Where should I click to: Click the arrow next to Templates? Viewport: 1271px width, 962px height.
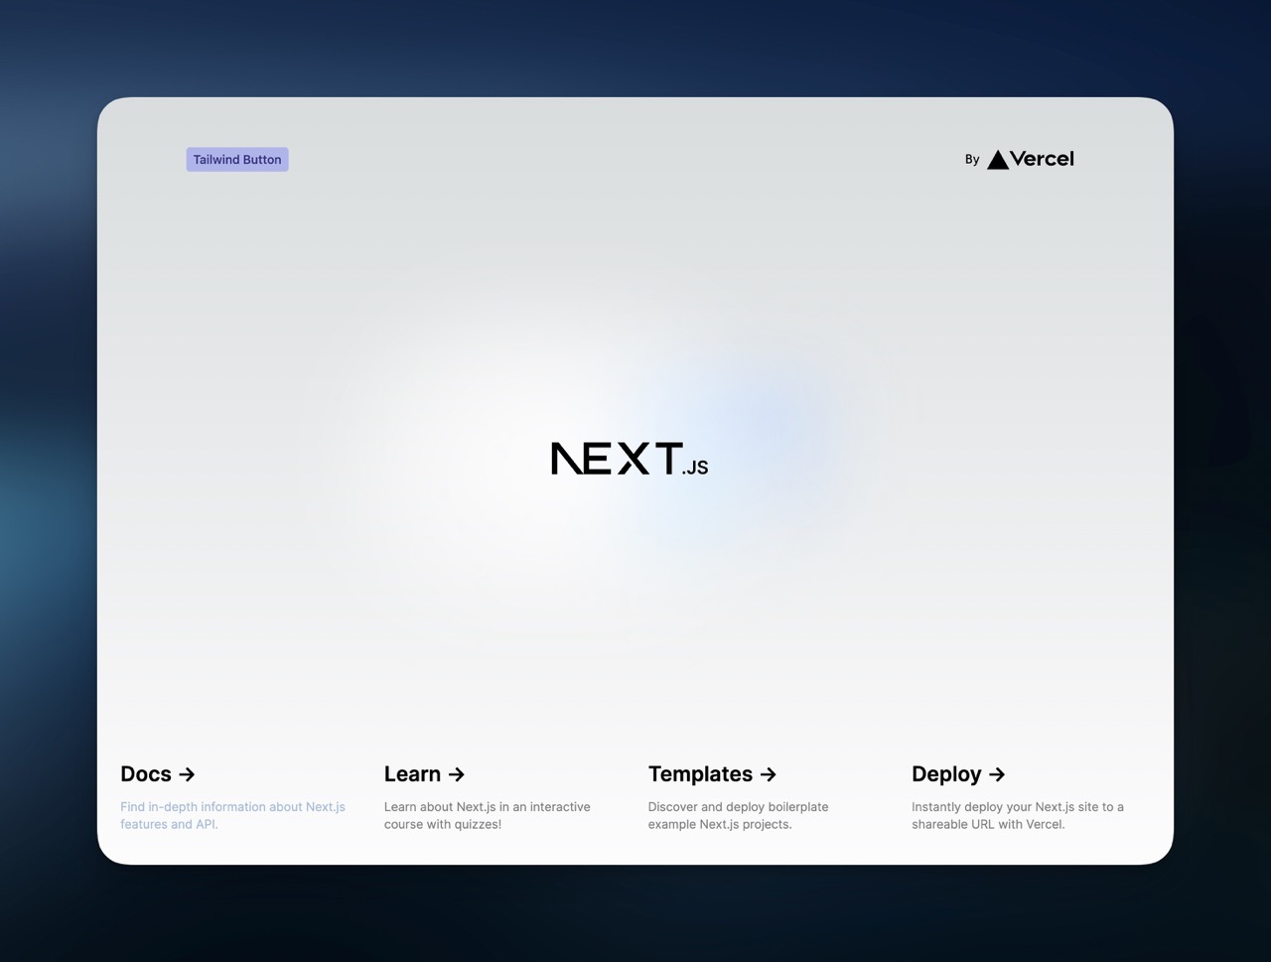(769, 774)
